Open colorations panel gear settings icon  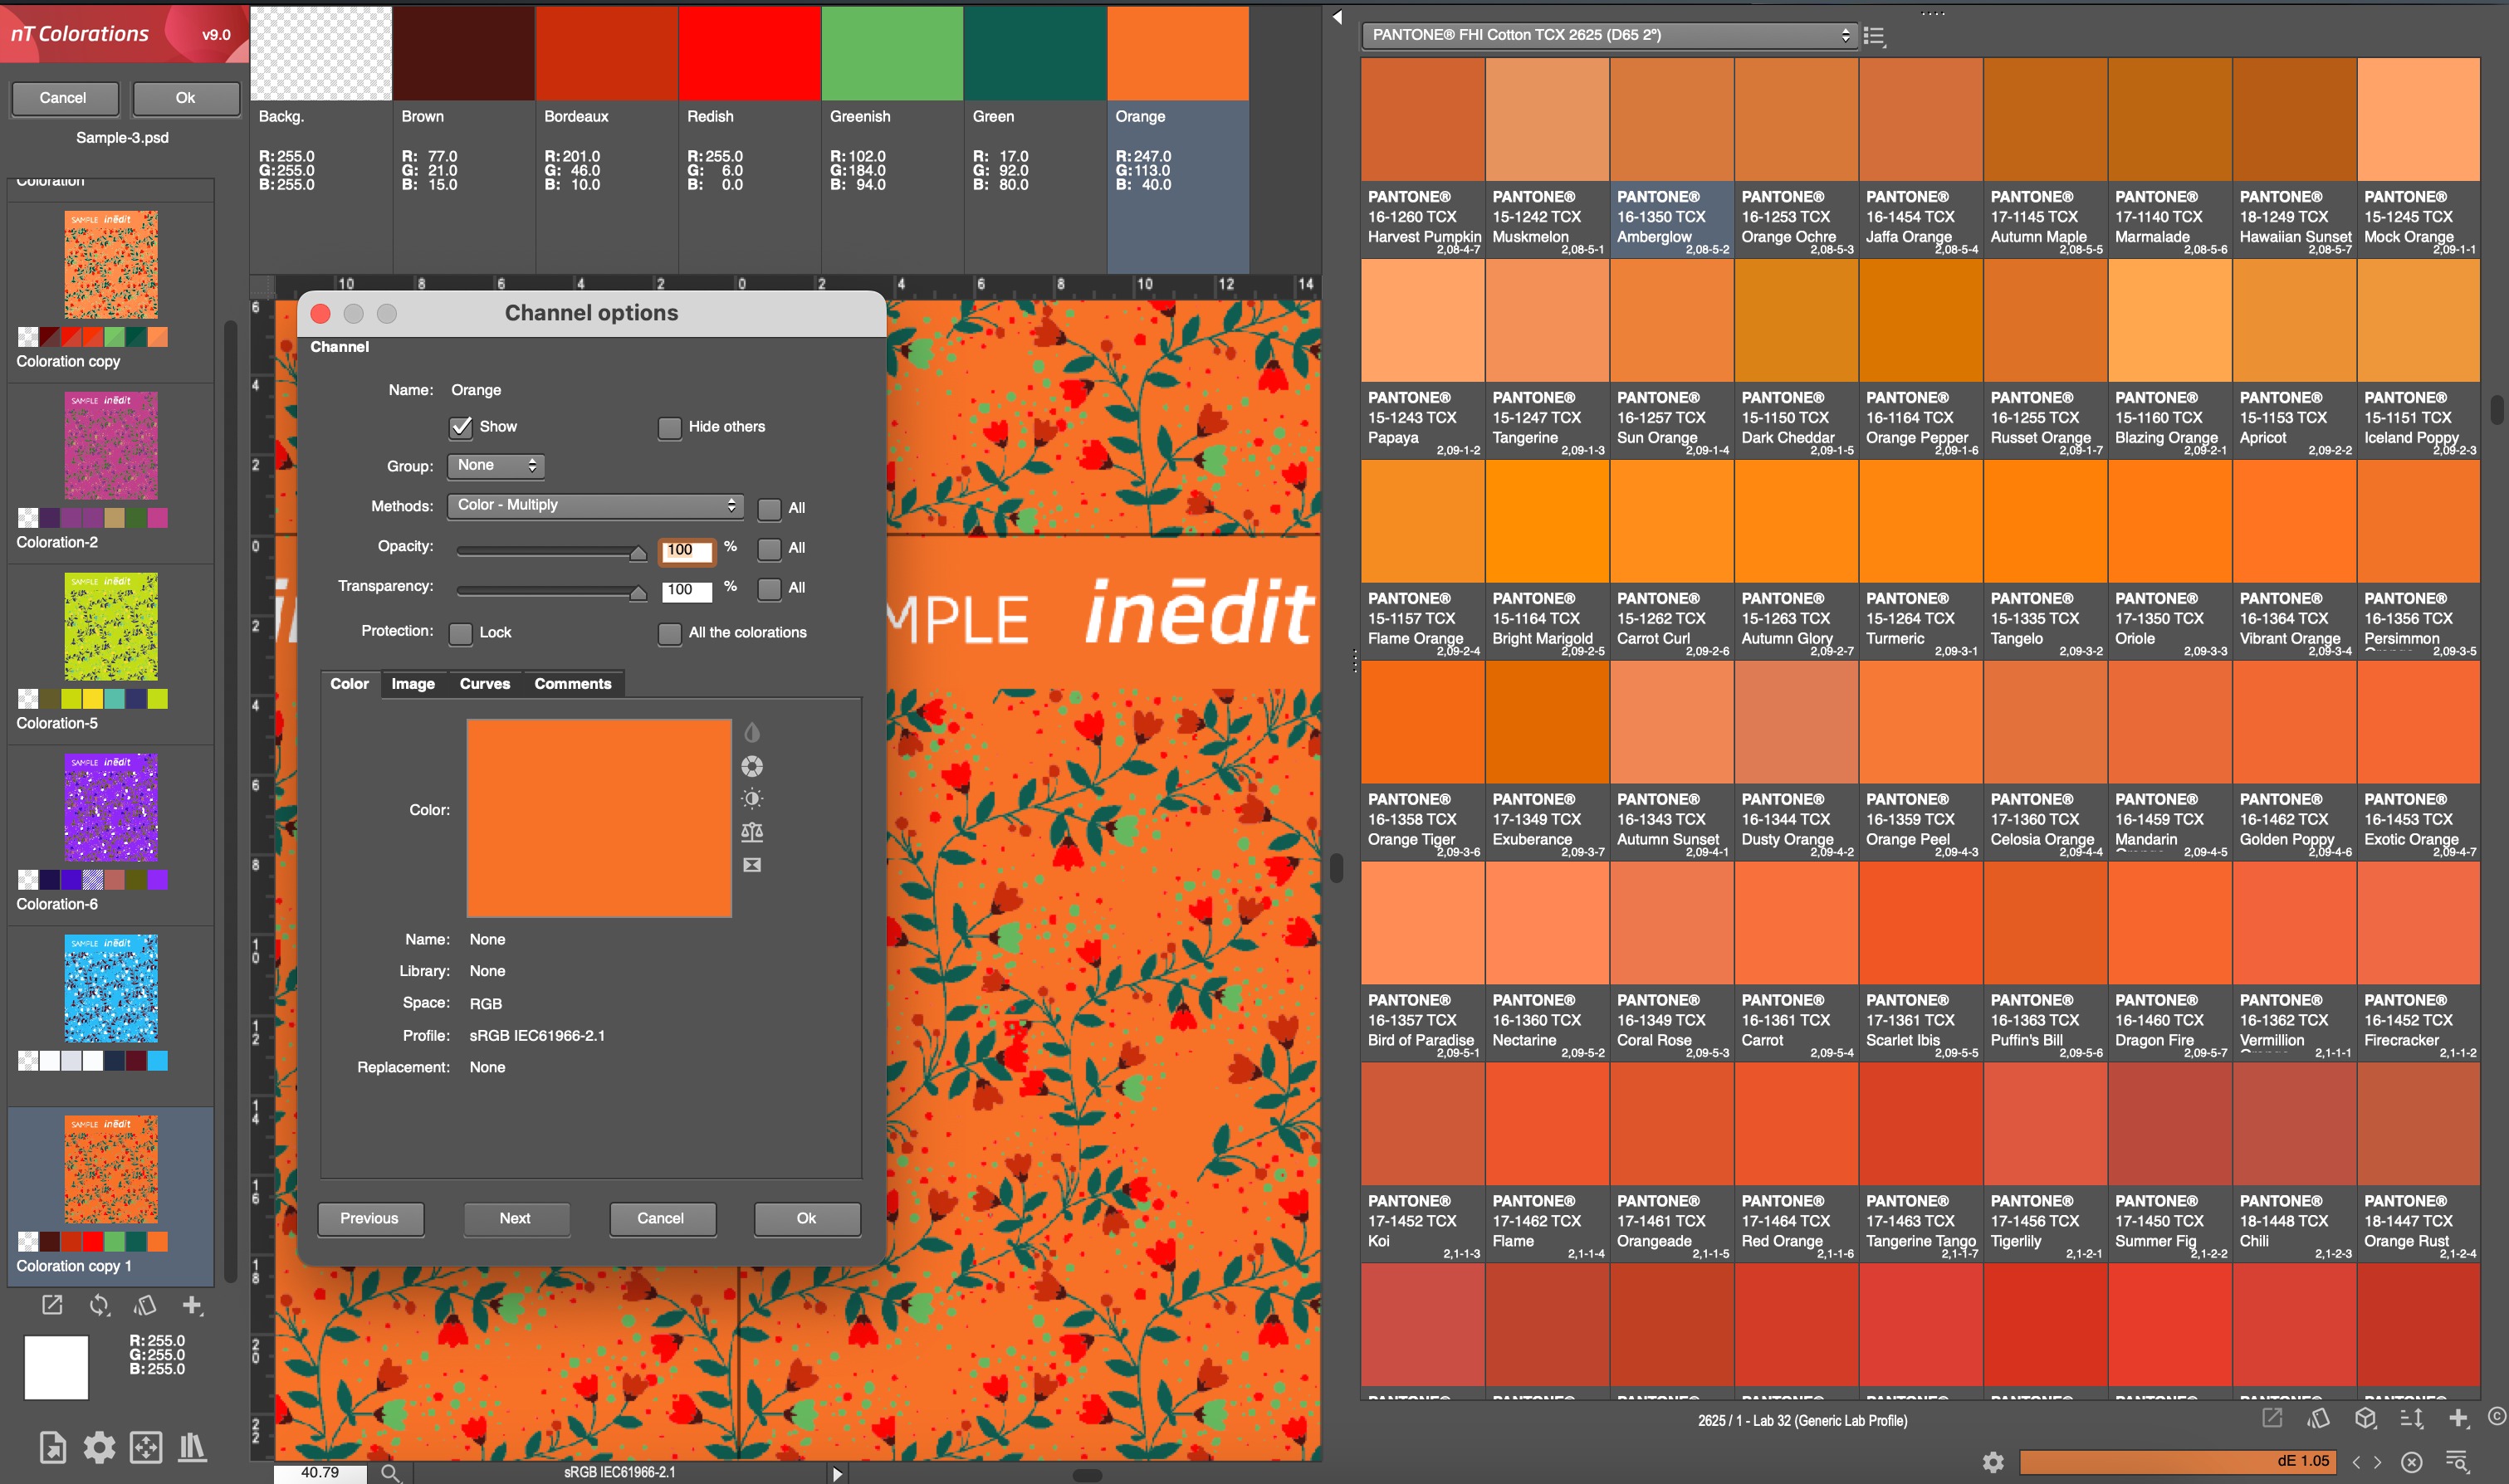pyautogui.click(x=99, y=1446)
